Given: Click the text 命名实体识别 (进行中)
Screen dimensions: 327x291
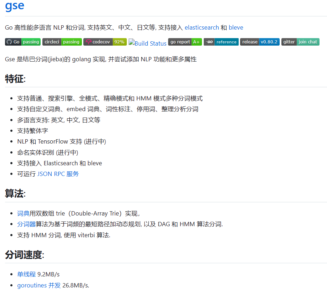Looking at the screenshot, I should [x=48, y=152].
